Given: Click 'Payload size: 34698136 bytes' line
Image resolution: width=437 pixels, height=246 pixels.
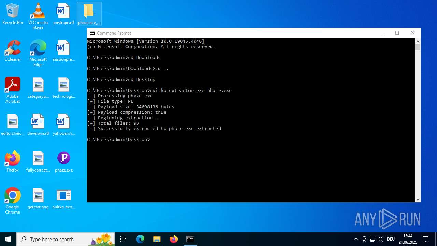Looking at the screenshot, I should pyautogui.click(x=131, y=107).
